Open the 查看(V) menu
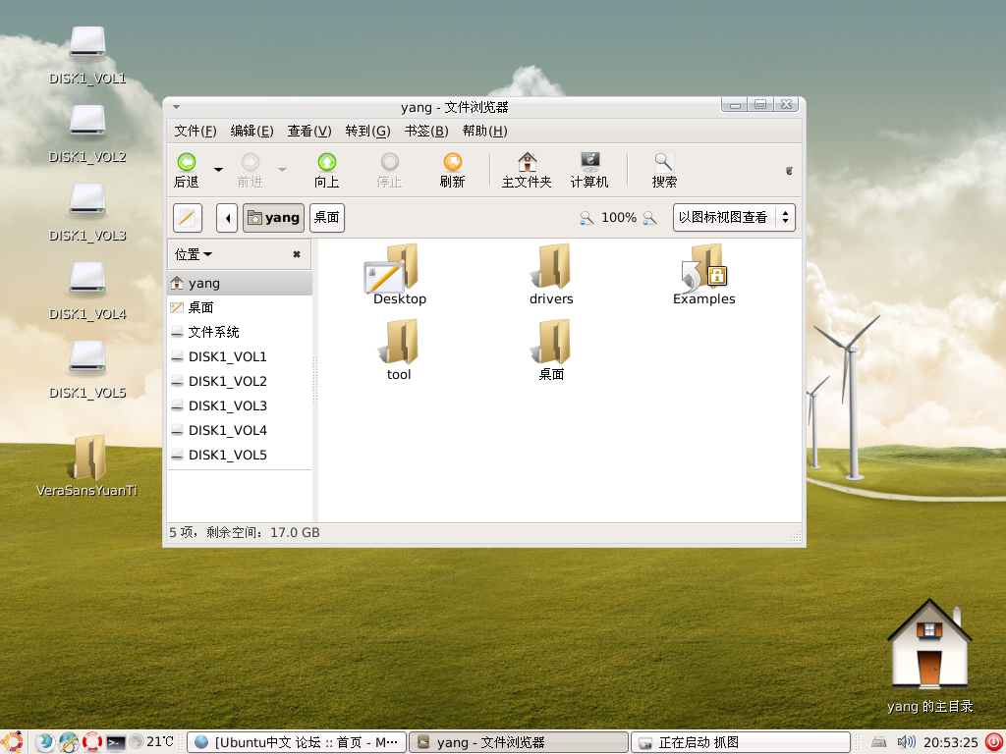 (309, 131)
